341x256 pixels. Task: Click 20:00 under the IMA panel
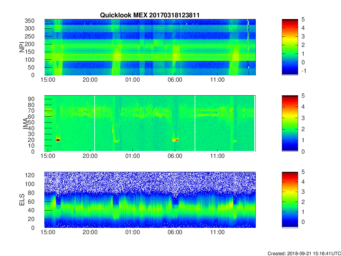[90, 156]
